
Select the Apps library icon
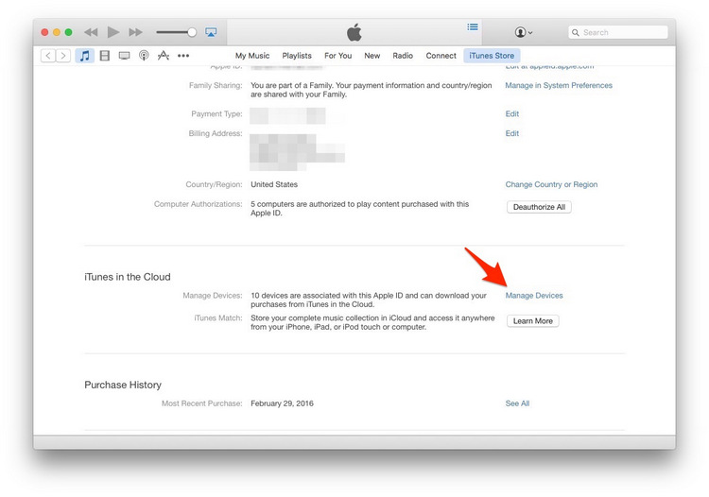pyautogui.click(x=164, y=56)
